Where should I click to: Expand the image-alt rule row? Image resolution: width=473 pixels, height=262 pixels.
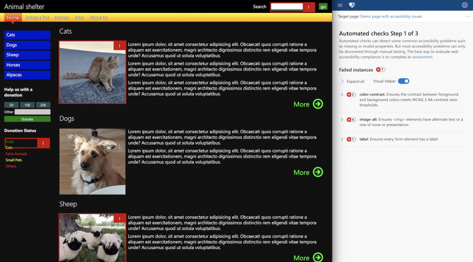pos(342,119)
